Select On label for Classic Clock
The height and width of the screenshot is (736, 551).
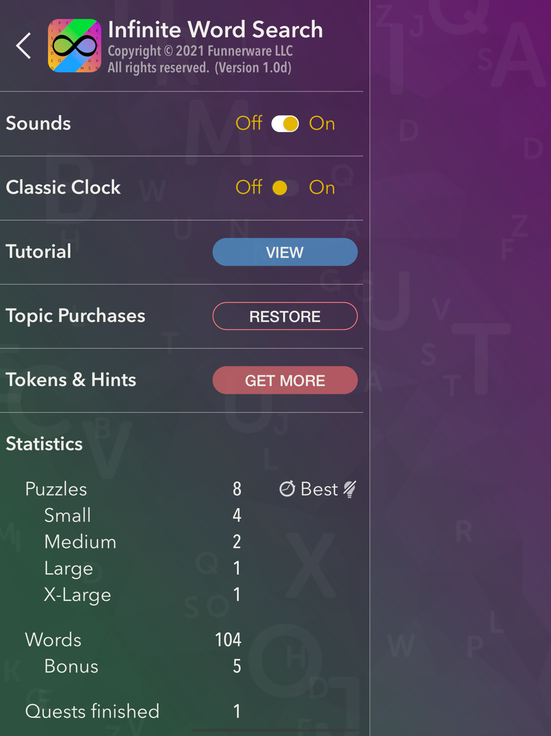[x=322, y=188]
